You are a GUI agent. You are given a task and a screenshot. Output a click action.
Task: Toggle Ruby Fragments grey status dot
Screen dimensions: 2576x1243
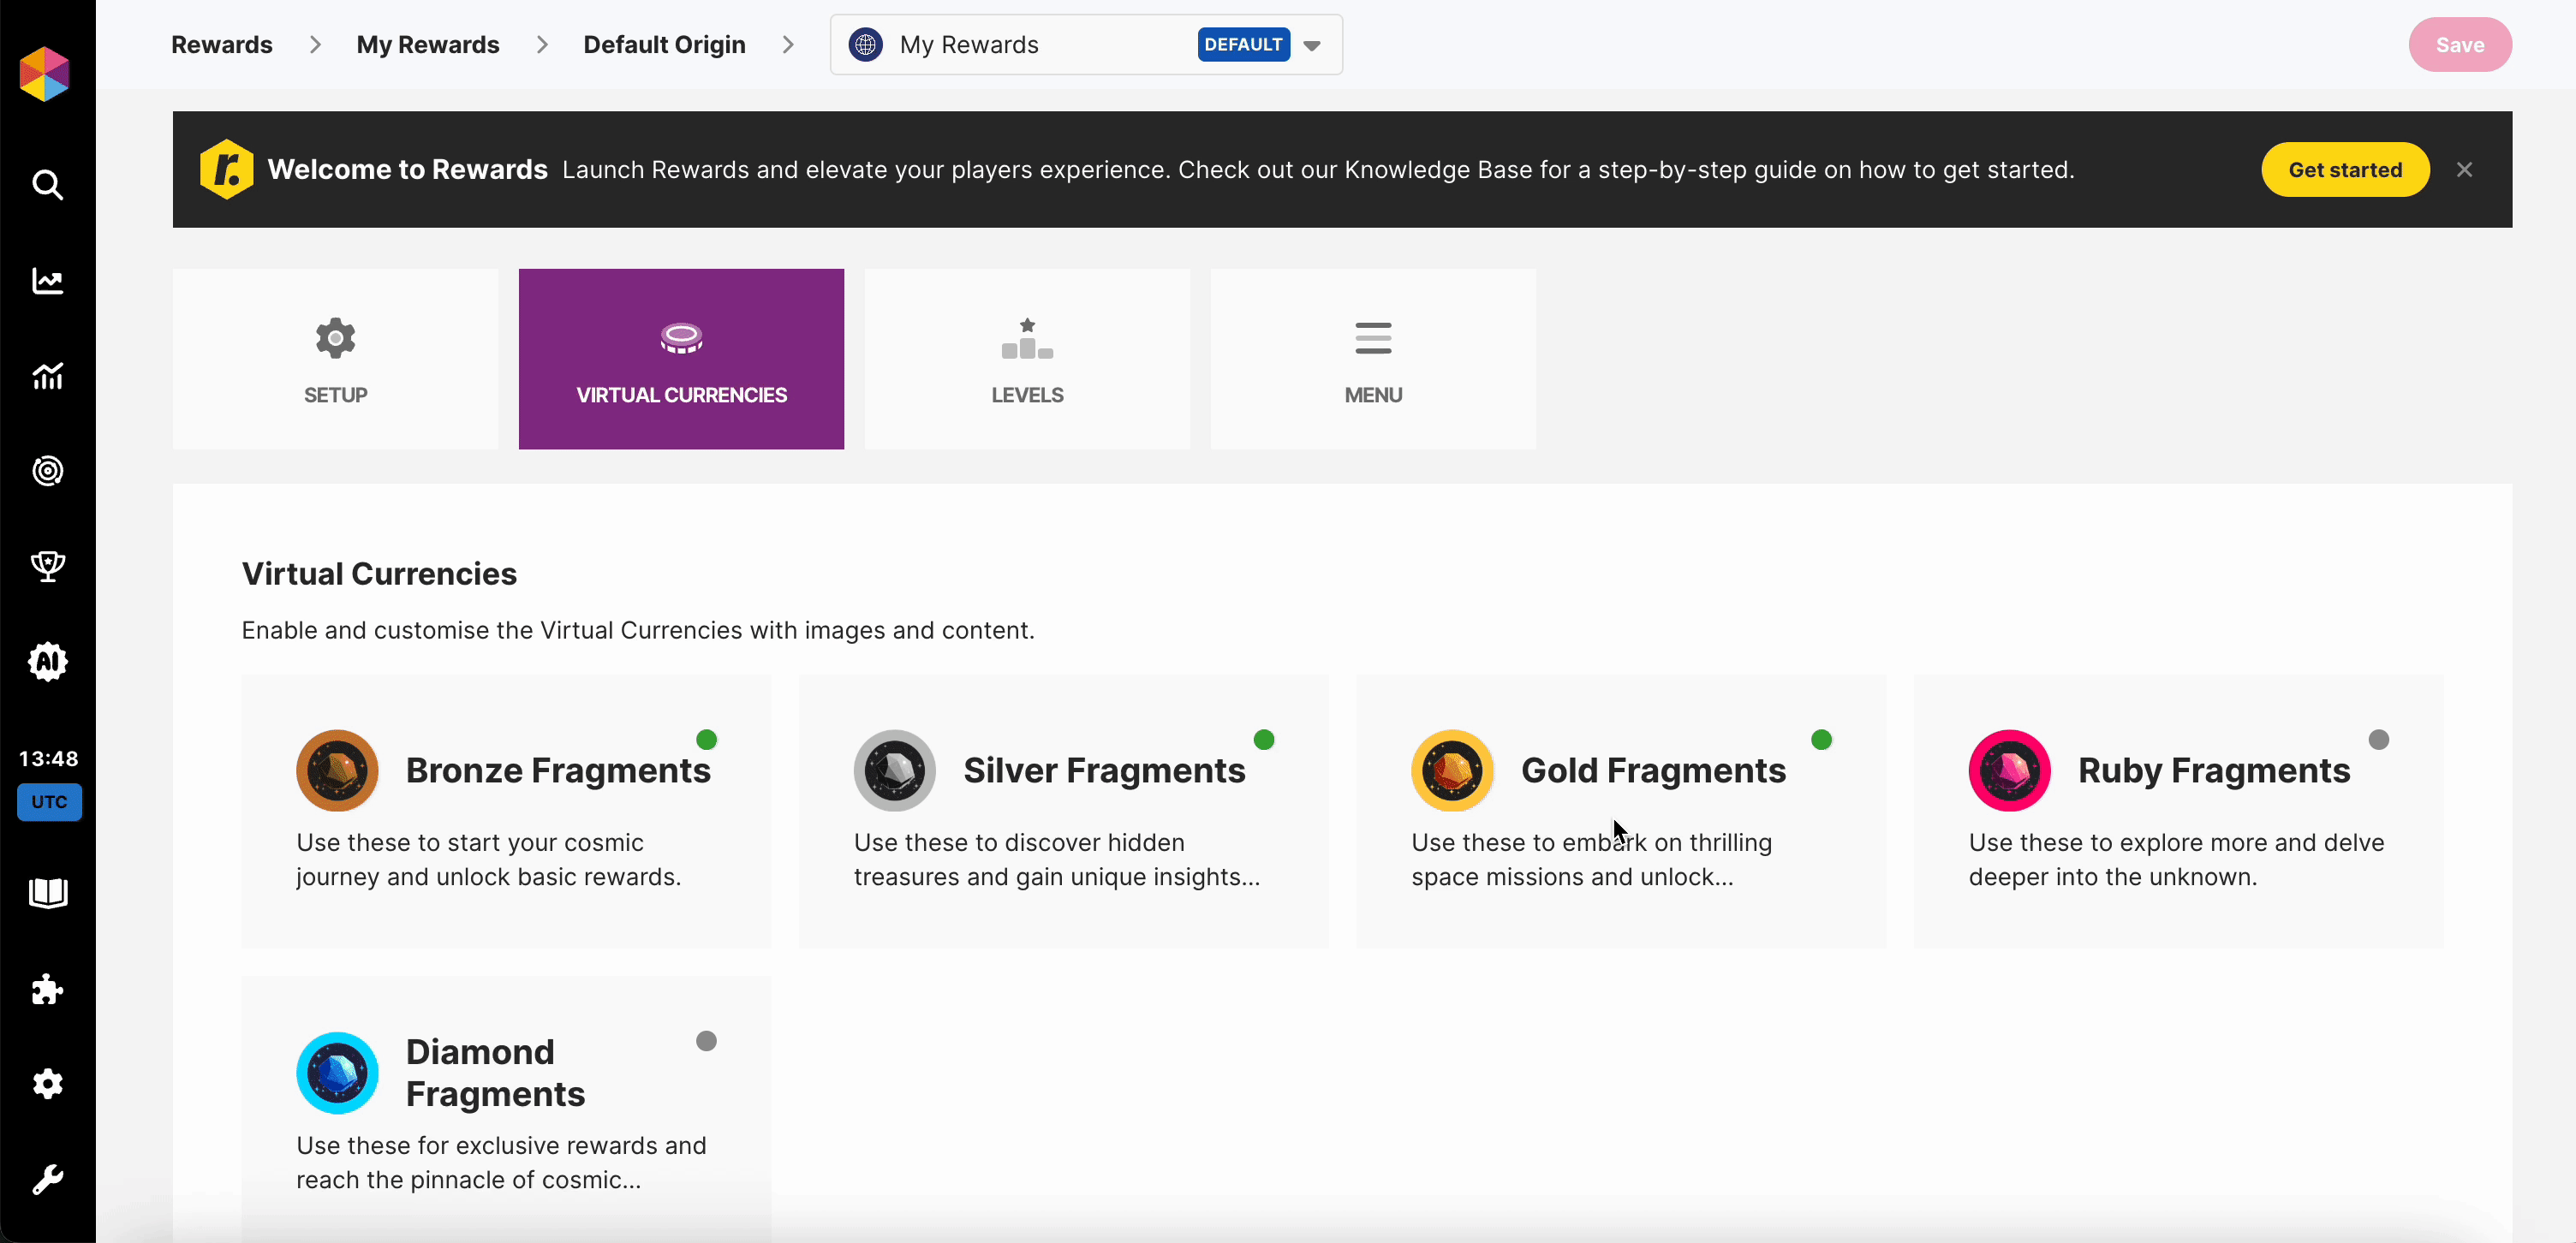coord(2378,740)
